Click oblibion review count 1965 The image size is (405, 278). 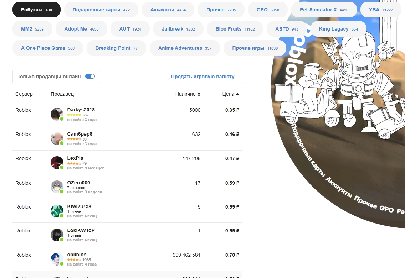[x=87, y=260]
